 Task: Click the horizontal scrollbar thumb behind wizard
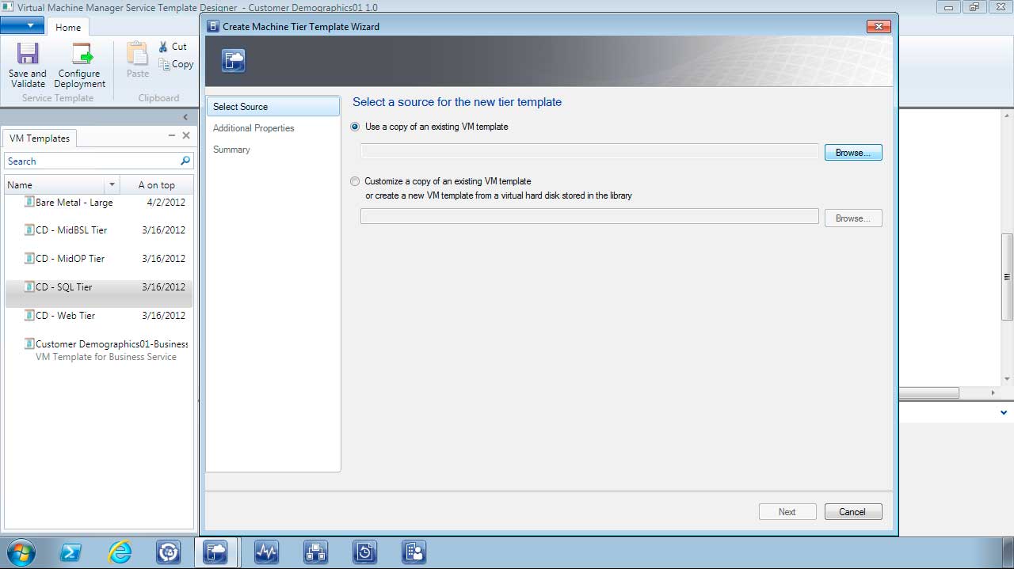(x=928, y=393)
